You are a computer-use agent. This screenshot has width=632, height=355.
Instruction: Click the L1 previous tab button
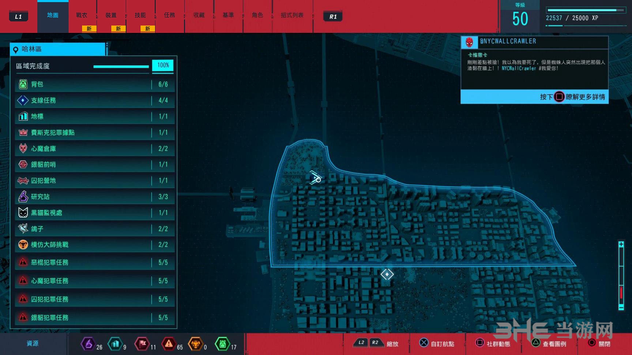(x=18, y=16)
